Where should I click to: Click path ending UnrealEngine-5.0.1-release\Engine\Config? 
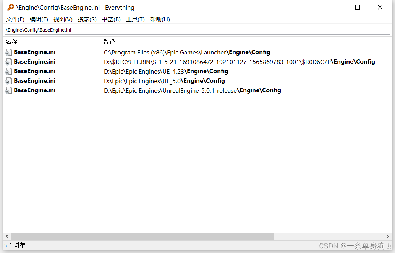193,90
